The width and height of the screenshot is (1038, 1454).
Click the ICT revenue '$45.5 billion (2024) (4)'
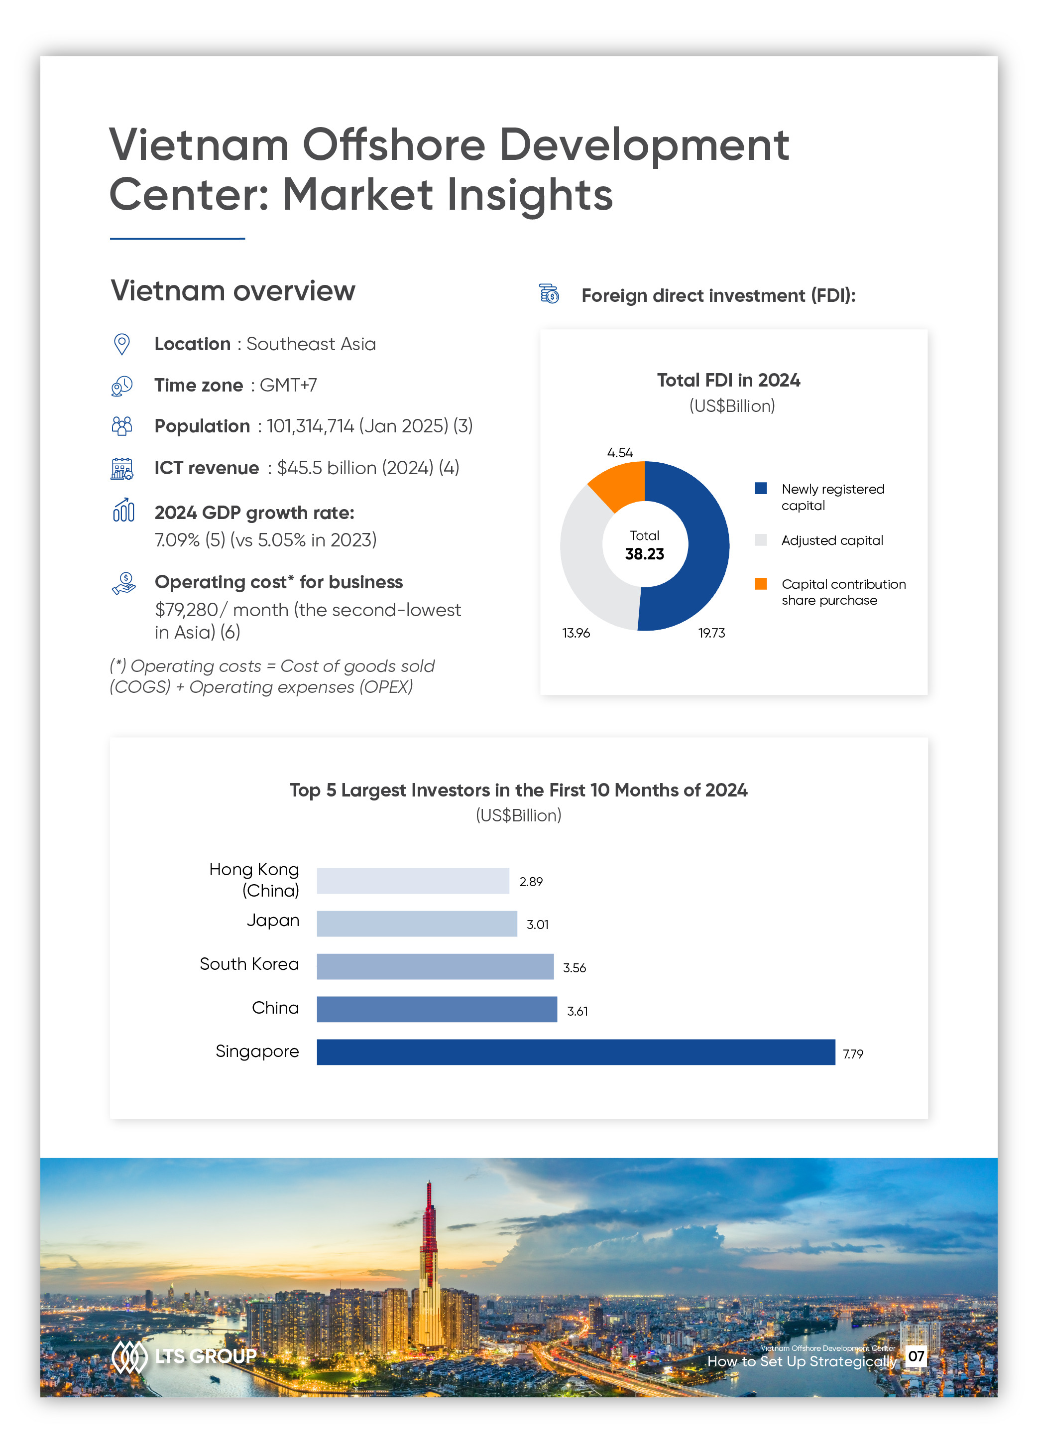[368, 468]
